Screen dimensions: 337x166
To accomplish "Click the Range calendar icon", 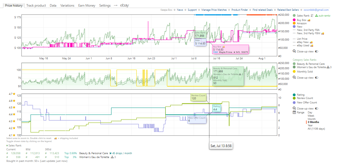I will click(x=294, y=112).
